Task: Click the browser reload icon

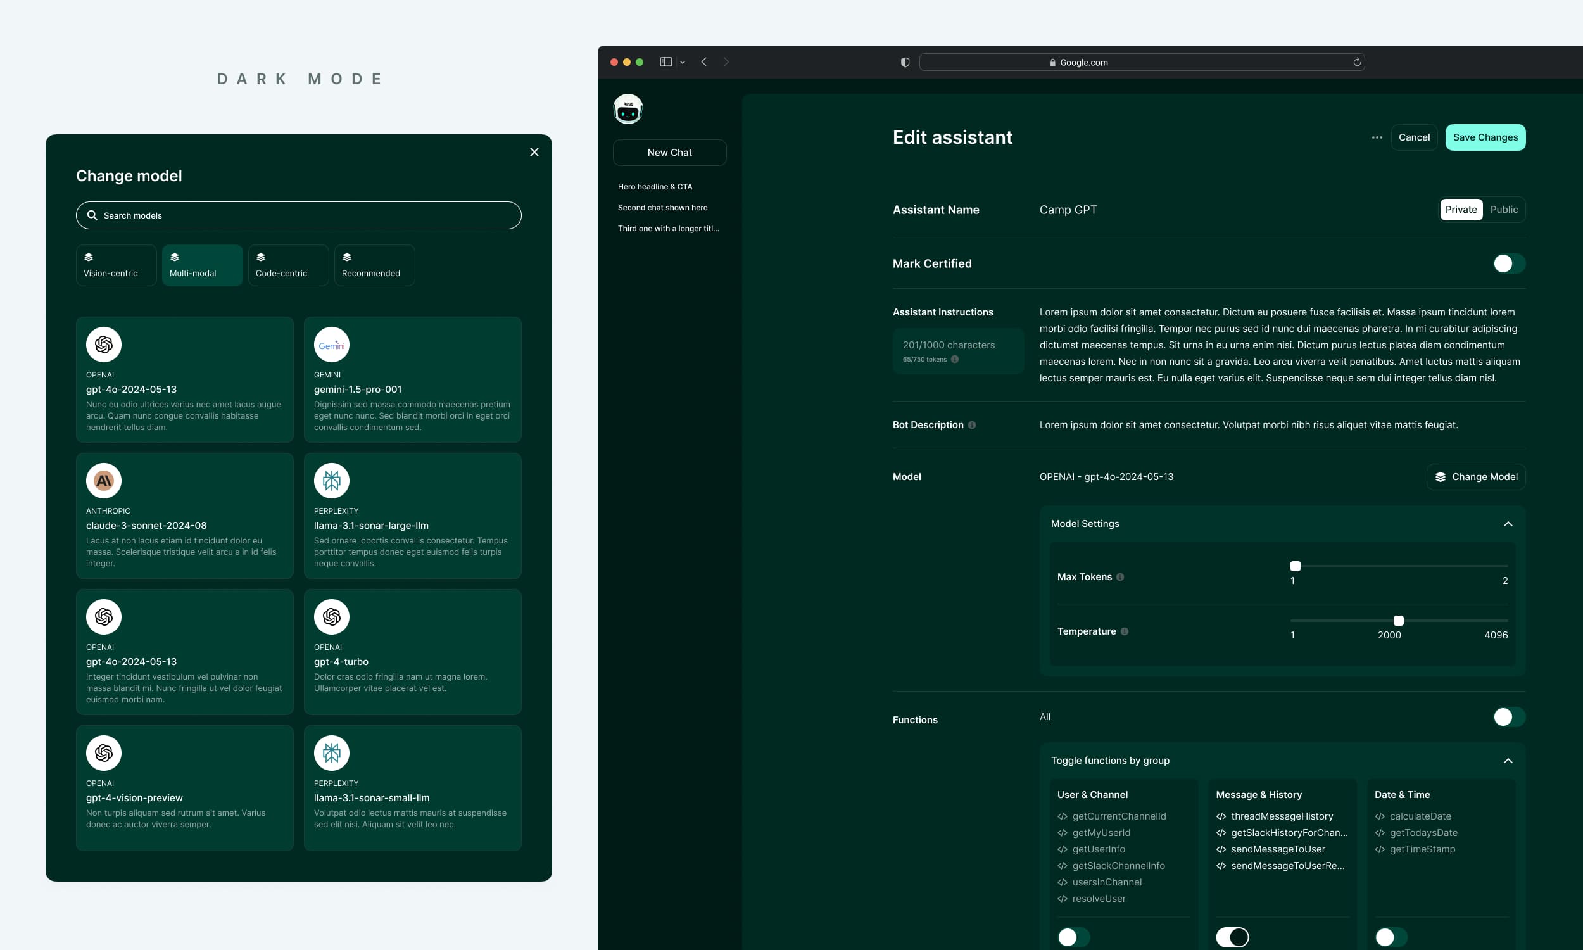Action: (1356, 62)
